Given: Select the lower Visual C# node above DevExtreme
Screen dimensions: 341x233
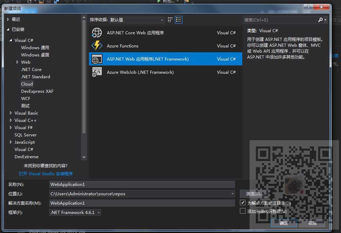Looking at the screenshot, I should 24,150.
